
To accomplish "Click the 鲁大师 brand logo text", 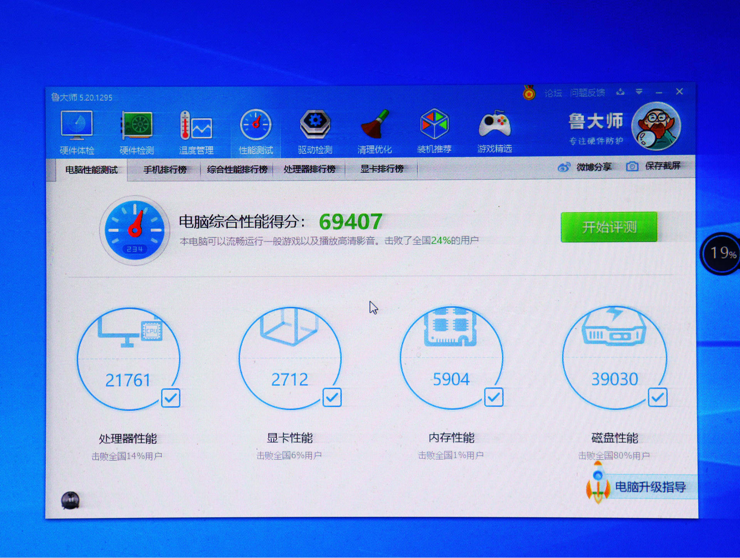I will pos(596,122).
